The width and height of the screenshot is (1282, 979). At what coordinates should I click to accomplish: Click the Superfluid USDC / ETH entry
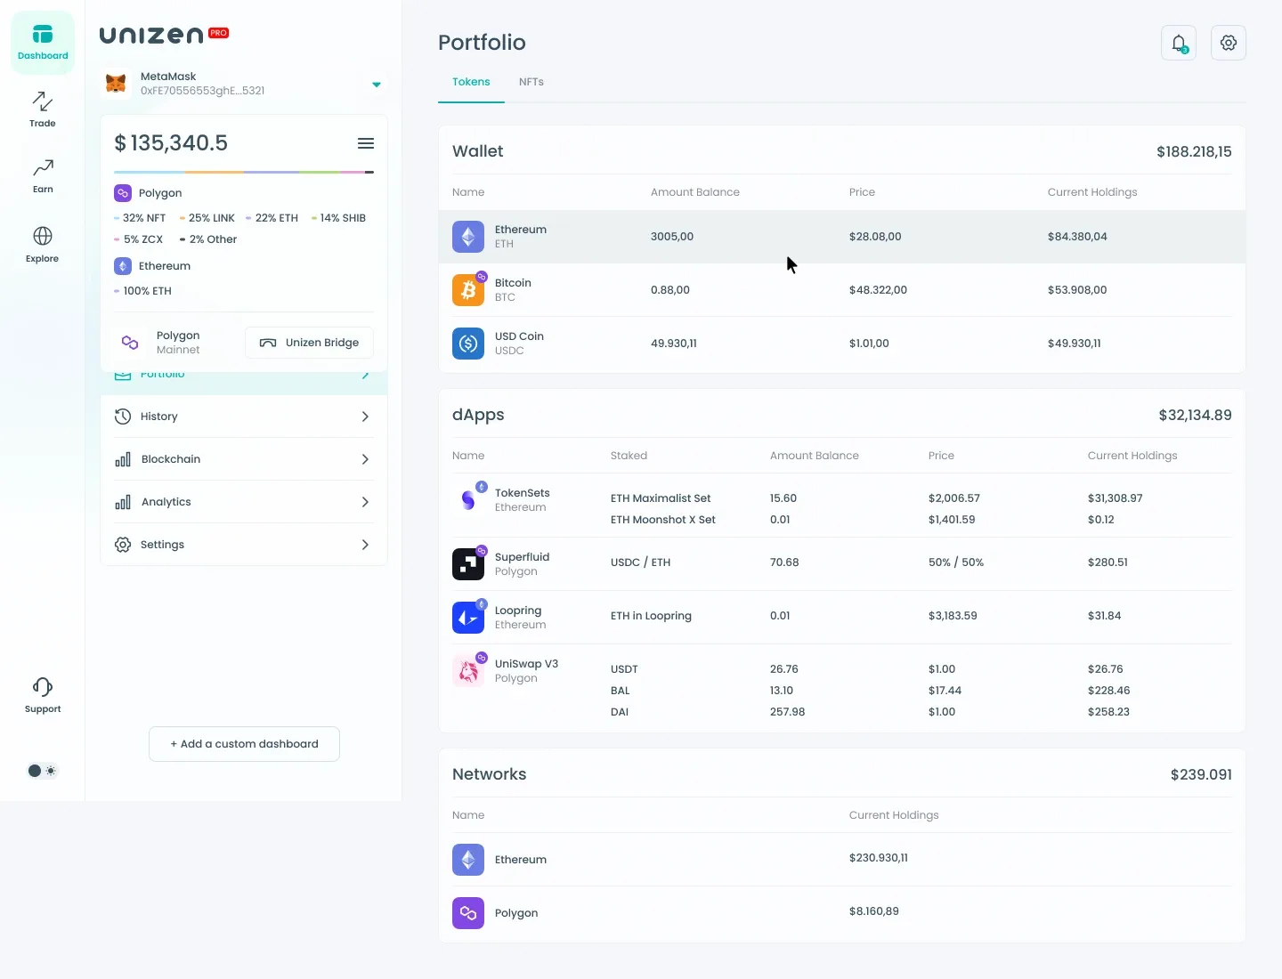640,562
